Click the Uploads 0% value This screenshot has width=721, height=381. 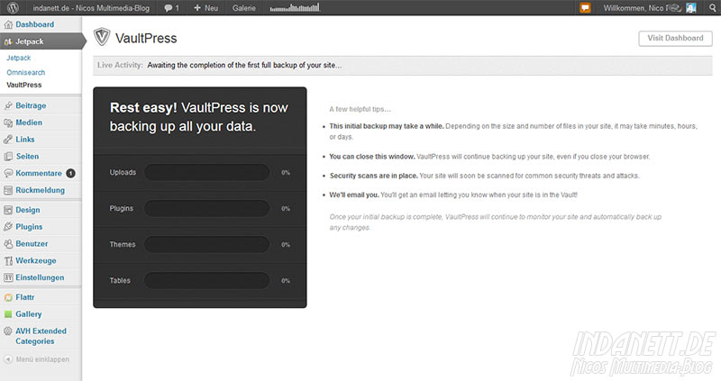(x=286, y=173)
